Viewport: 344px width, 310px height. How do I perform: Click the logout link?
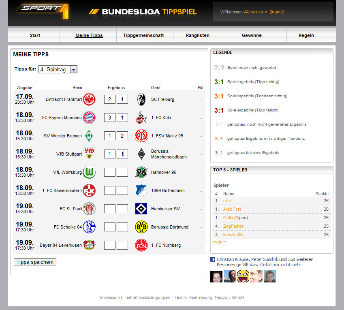[277, 12]
